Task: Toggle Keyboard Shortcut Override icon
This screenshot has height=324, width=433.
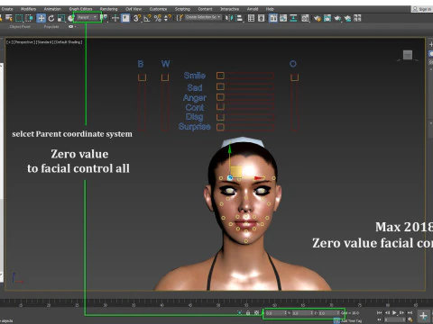Action: [x=125, y=18]
